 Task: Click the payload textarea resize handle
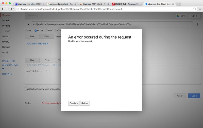click(200, 83)
